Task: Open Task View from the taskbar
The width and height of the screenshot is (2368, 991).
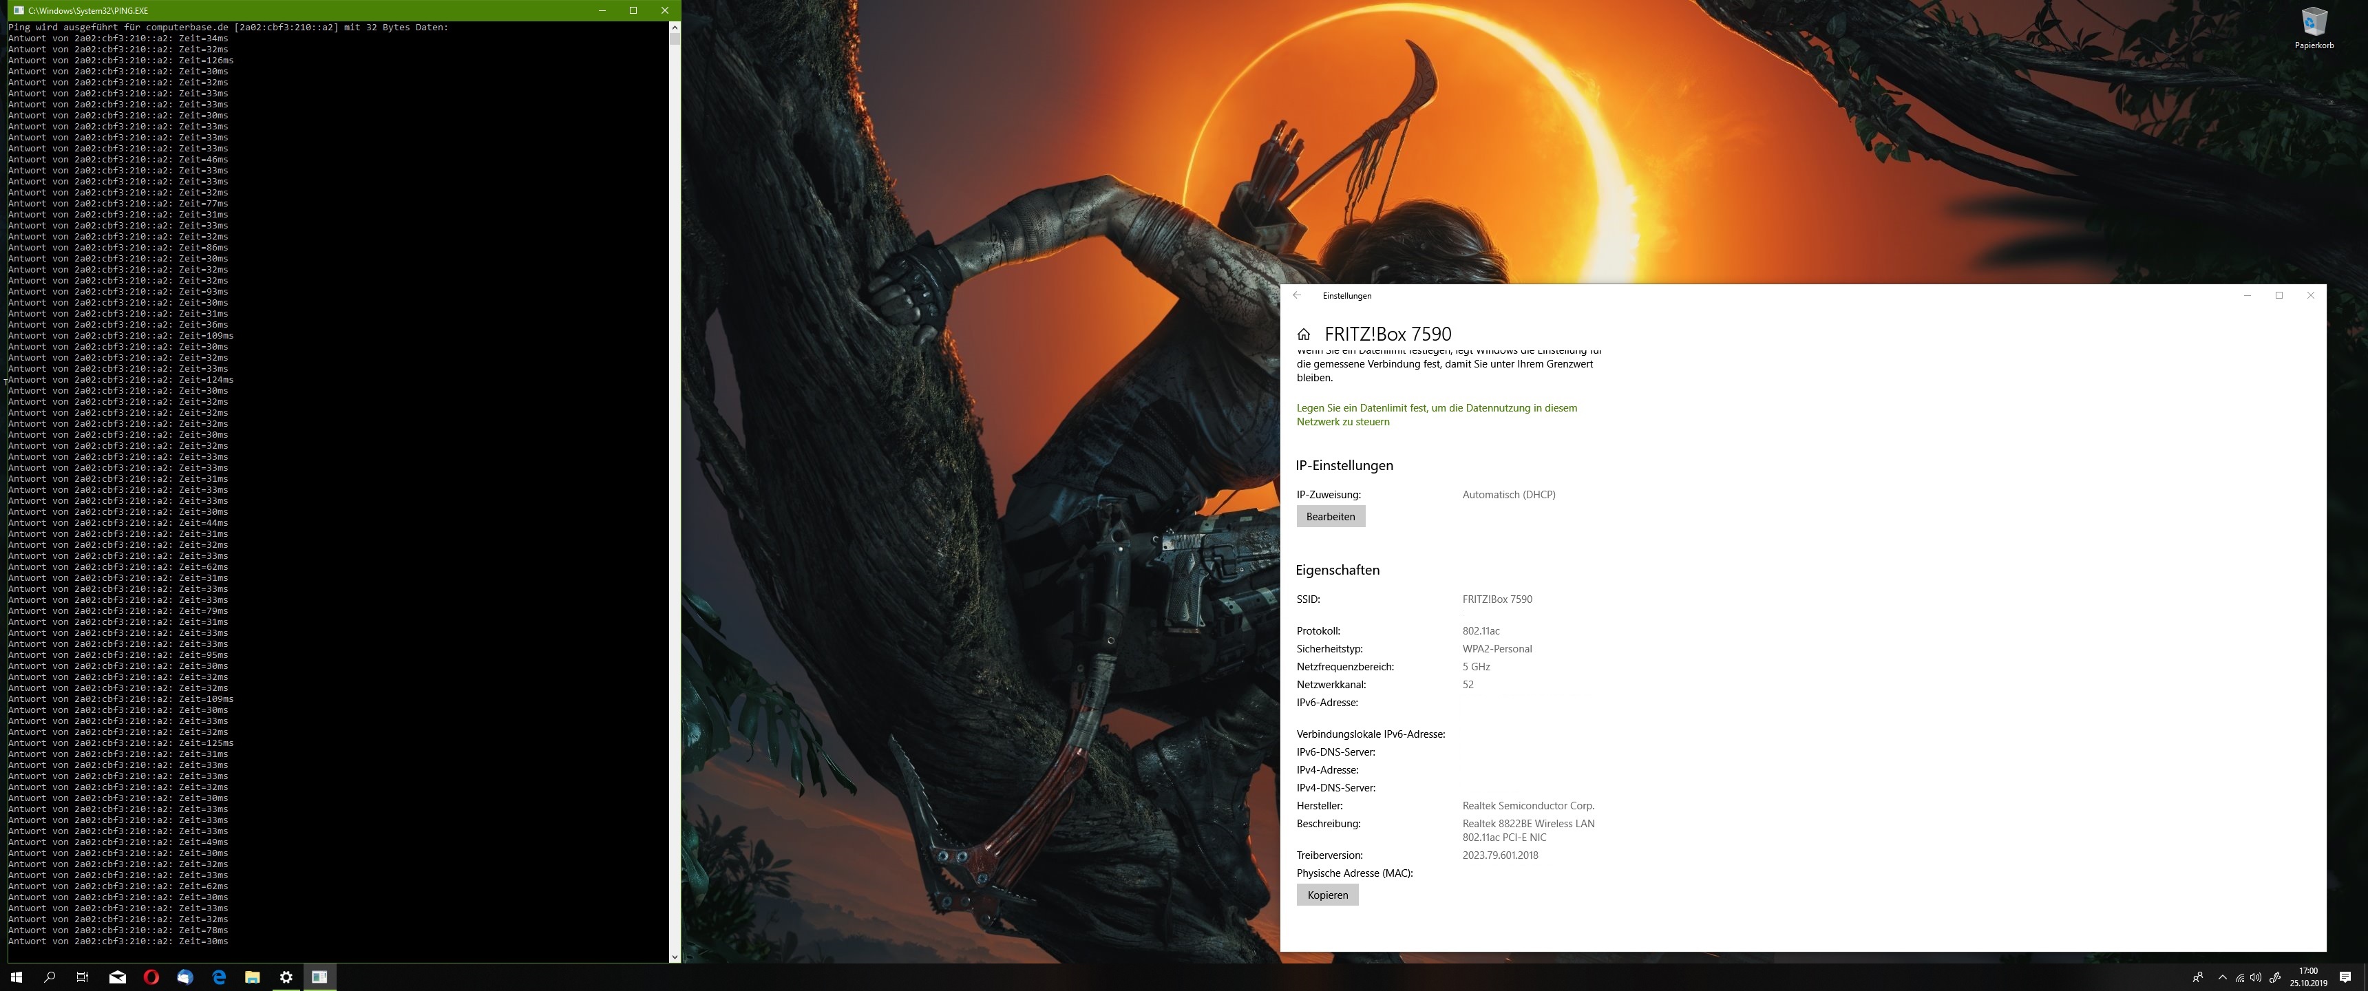Action: (83, 977)
